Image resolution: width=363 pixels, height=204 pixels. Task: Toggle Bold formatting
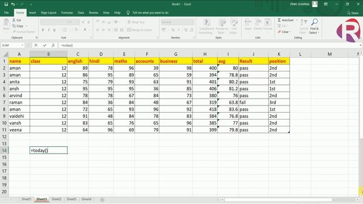pyautogui.click(x=43, y=30)
